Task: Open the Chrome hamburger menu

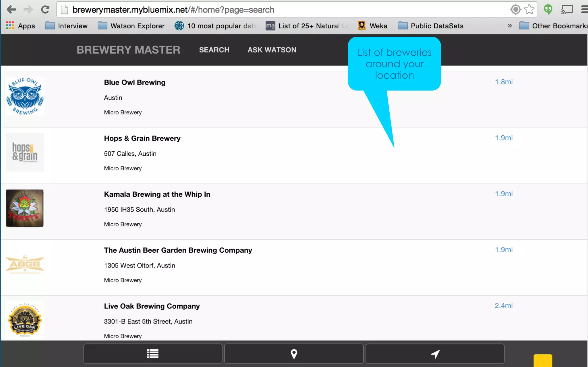Action: tap(584, 10)
